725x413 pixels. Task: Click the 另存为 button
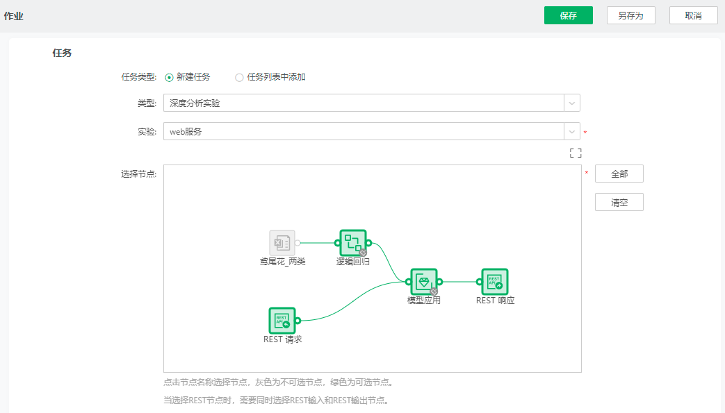tap(630, 15)
